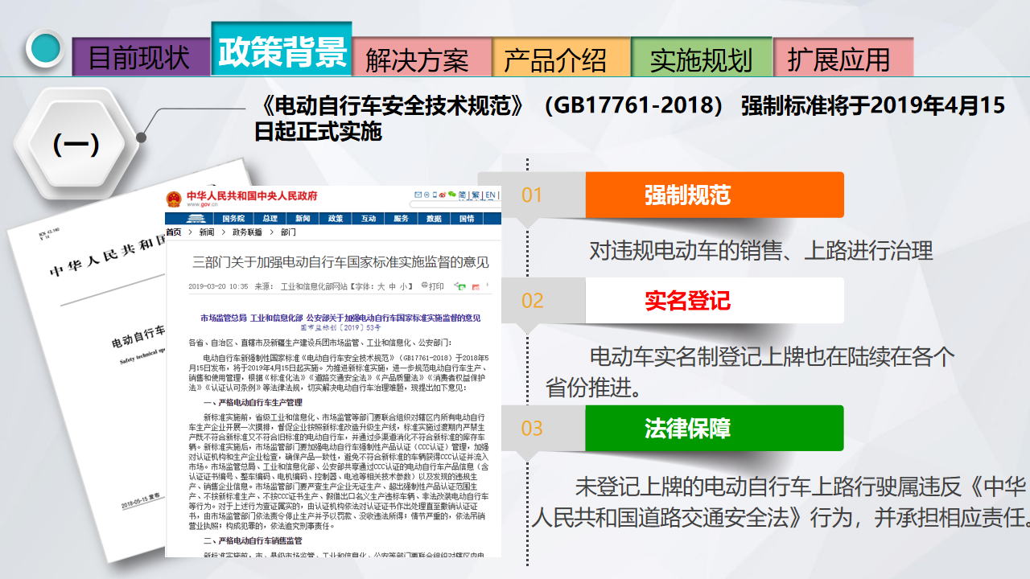Click the date 2019-03-20 10:35

[218, 286]
